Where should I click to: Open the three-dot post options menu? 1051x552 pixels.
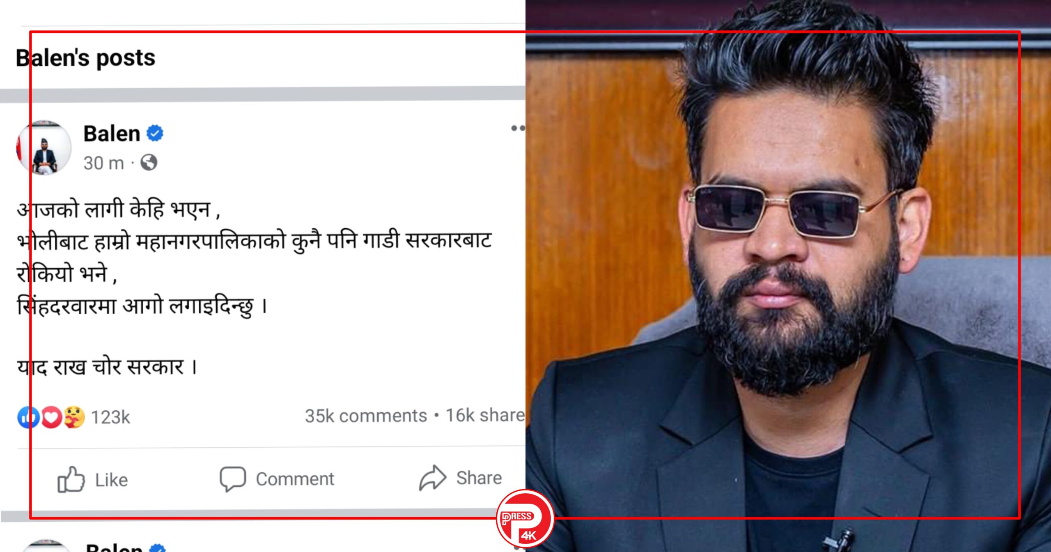click(x=518, y=128)
